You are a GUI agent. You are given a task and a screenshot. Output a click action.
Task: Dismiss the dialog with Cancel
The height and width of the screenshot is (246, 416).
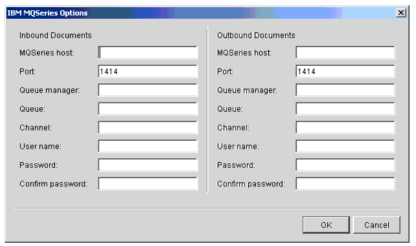(377, 225)
